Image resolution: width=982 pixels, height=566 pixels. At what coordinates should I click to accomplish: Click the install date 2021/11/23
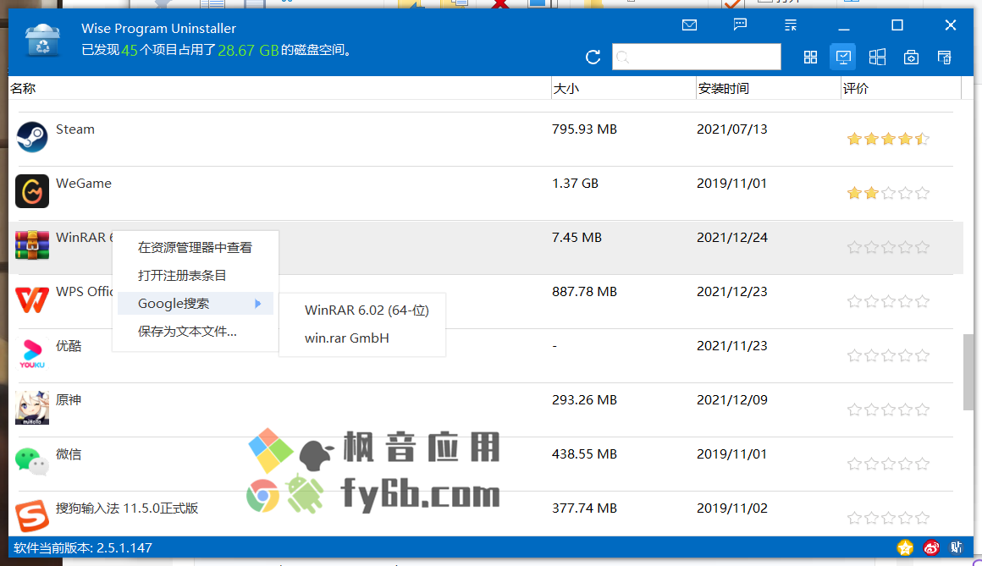coord(732,346)
